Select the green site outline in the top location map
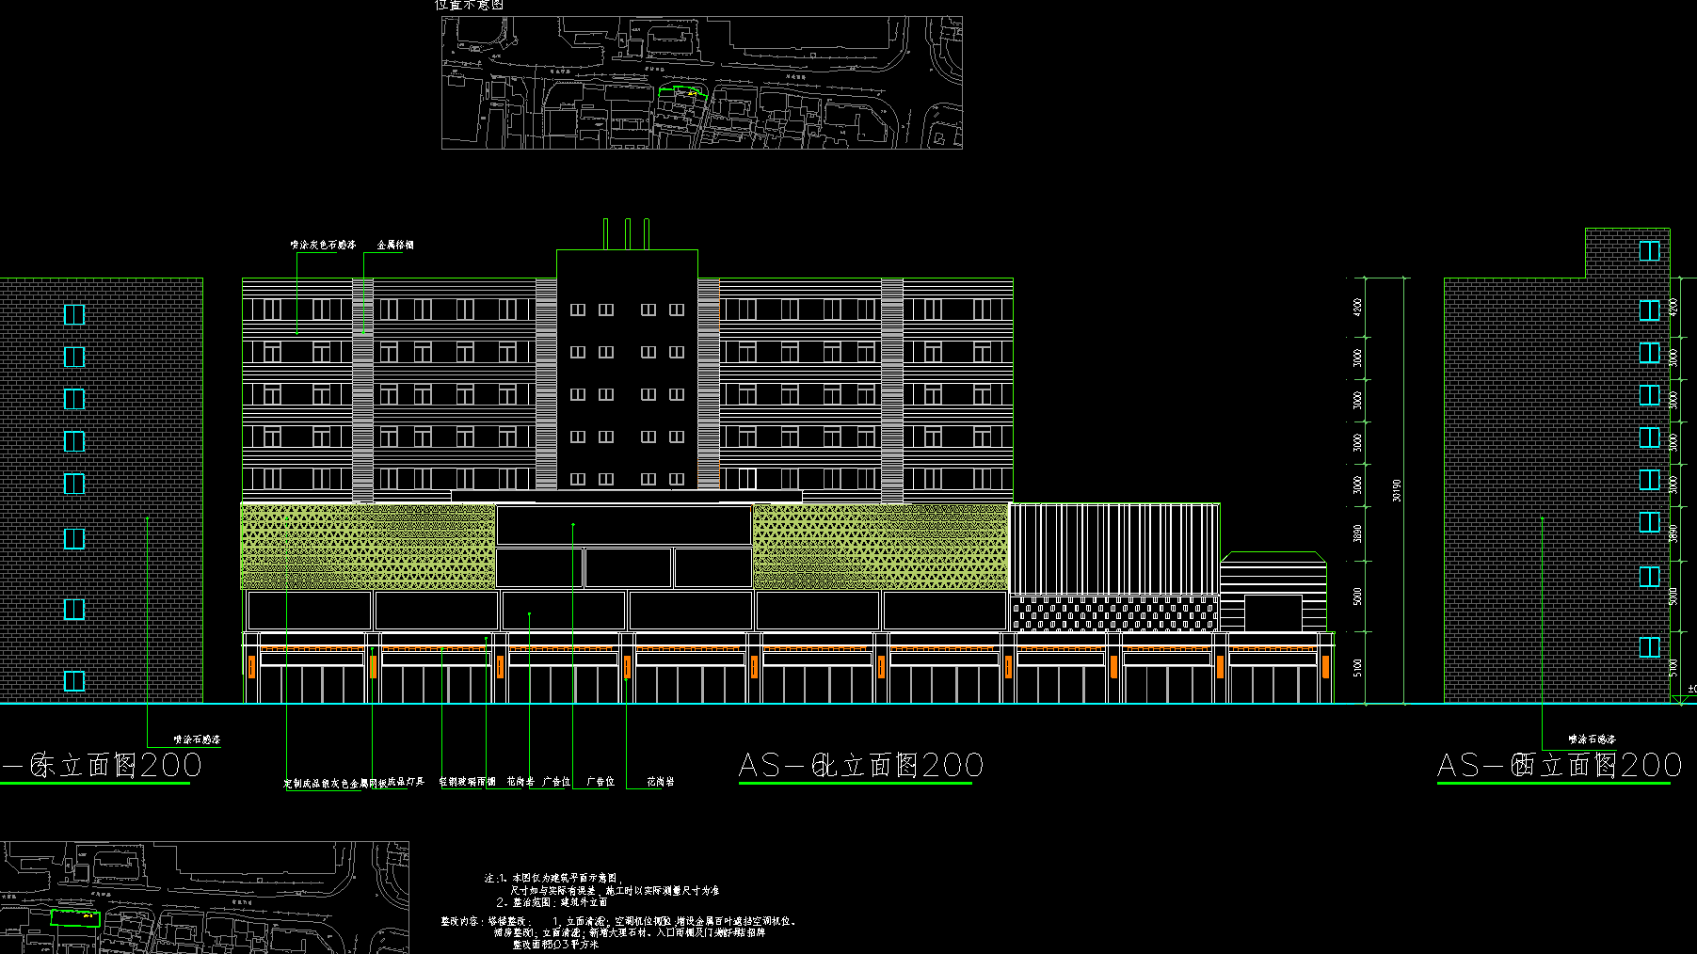The image size is (1697, 954). click(683, 92)
